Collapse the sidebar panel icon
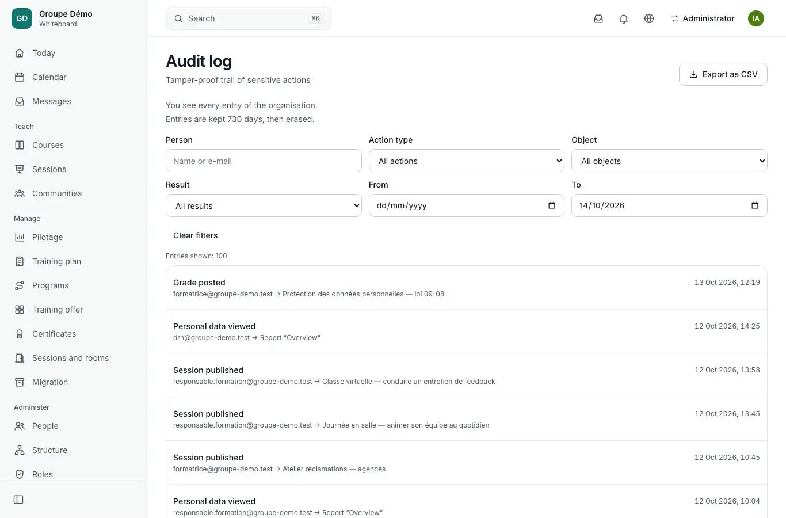 (18, 500)
